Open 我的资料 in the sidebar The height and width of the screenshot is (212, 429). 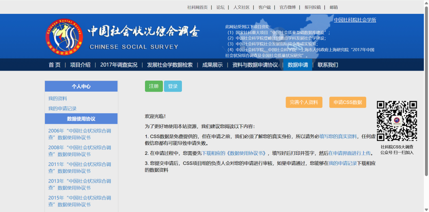[x=58, y=98]
